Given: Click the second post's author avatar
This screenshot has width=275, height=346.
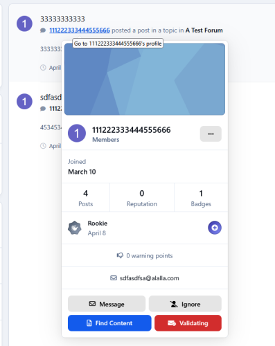Looking at the screenshot, I should point(24,102).
